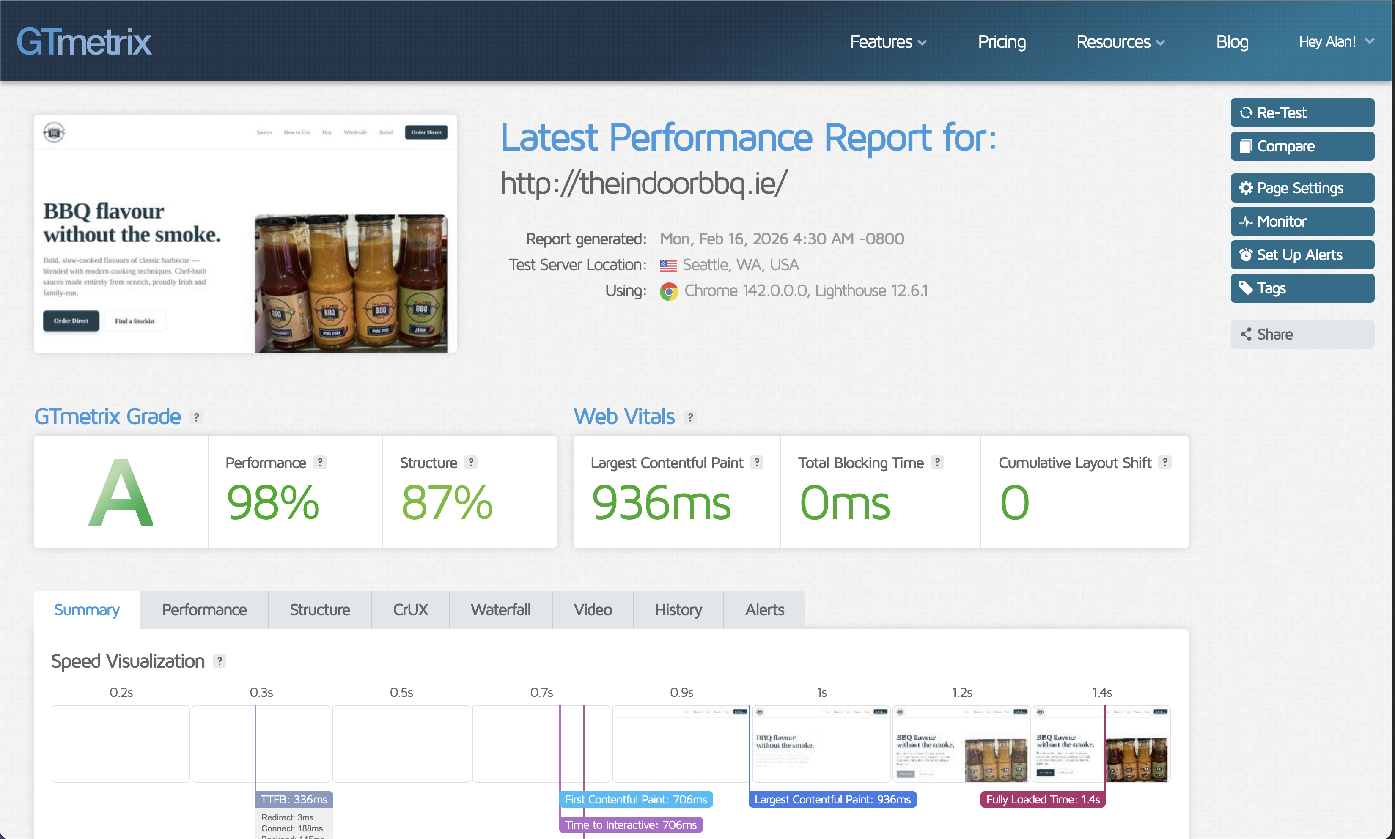This screenshot has height=839, width=1395.
Task: Click the Share icon
Action: (x=1247, y=334)
